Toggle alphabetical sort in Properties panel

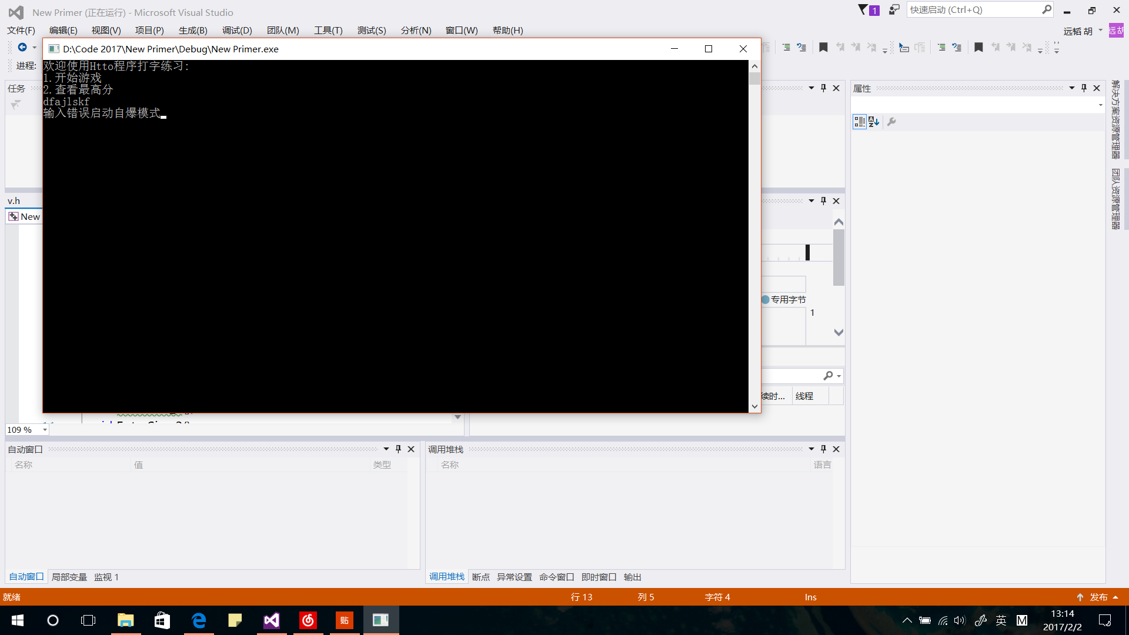pos(874,122)
